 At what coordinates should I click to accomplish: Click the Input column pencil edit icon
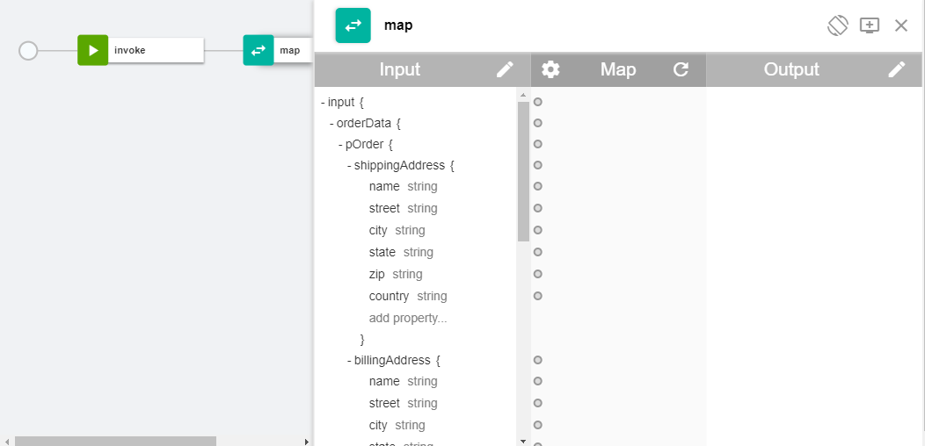pos(505,69)
